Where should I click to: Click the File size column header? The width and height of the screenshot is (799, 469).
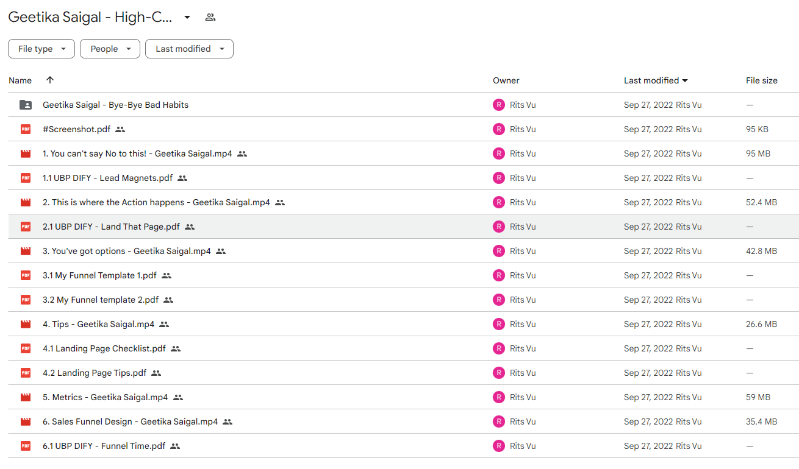762,80
